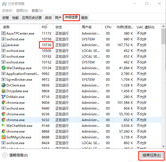Select the DrUpdate.exe process name
Image resolution: width=166 pixels, height=162 pixels.
click(x=17, y=91)
